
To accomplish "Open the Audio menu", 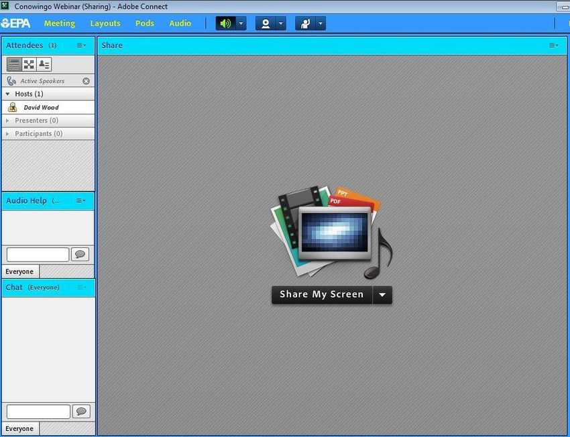I will (x=180, y=23).
